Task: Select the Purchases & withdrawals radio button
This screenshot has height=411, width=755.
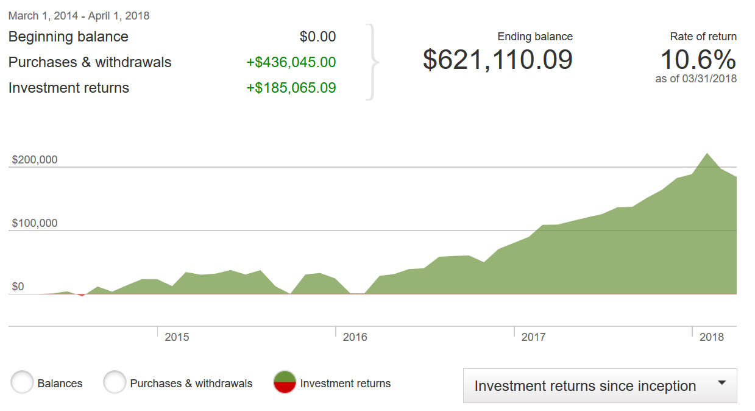Action: (115, 383)
